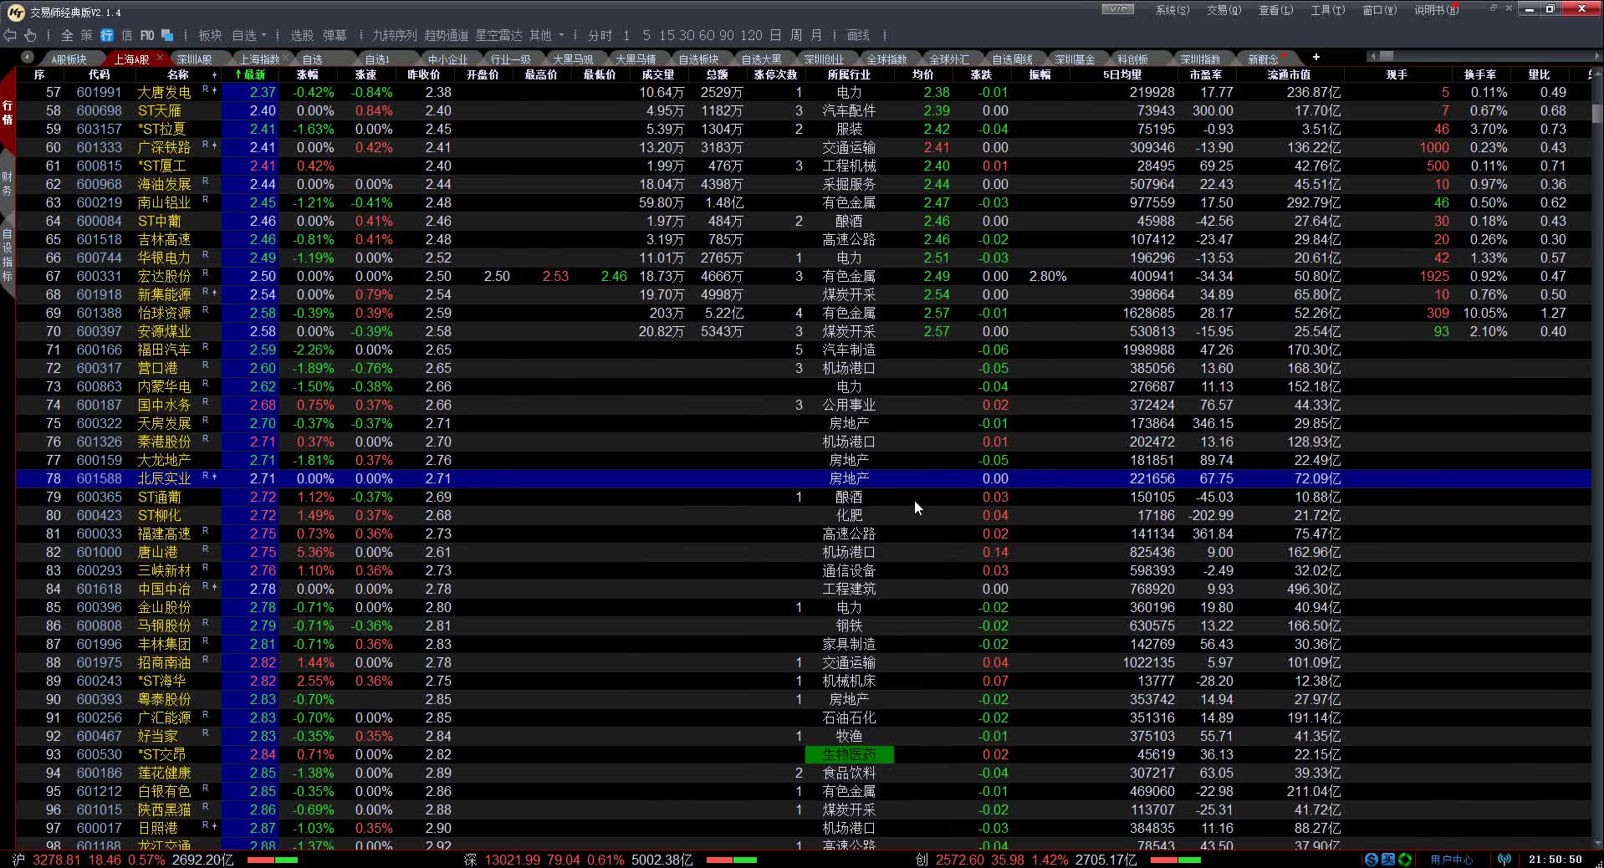Add a new tab with plus icon
1604x868 pixels.
1315,57
